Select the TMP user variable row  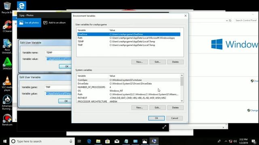pyautogui.click(x=129, y=45)
